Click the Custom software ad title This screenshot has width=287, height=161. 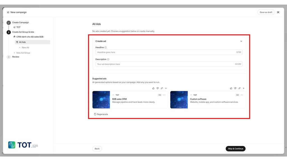tap(198, 99)
